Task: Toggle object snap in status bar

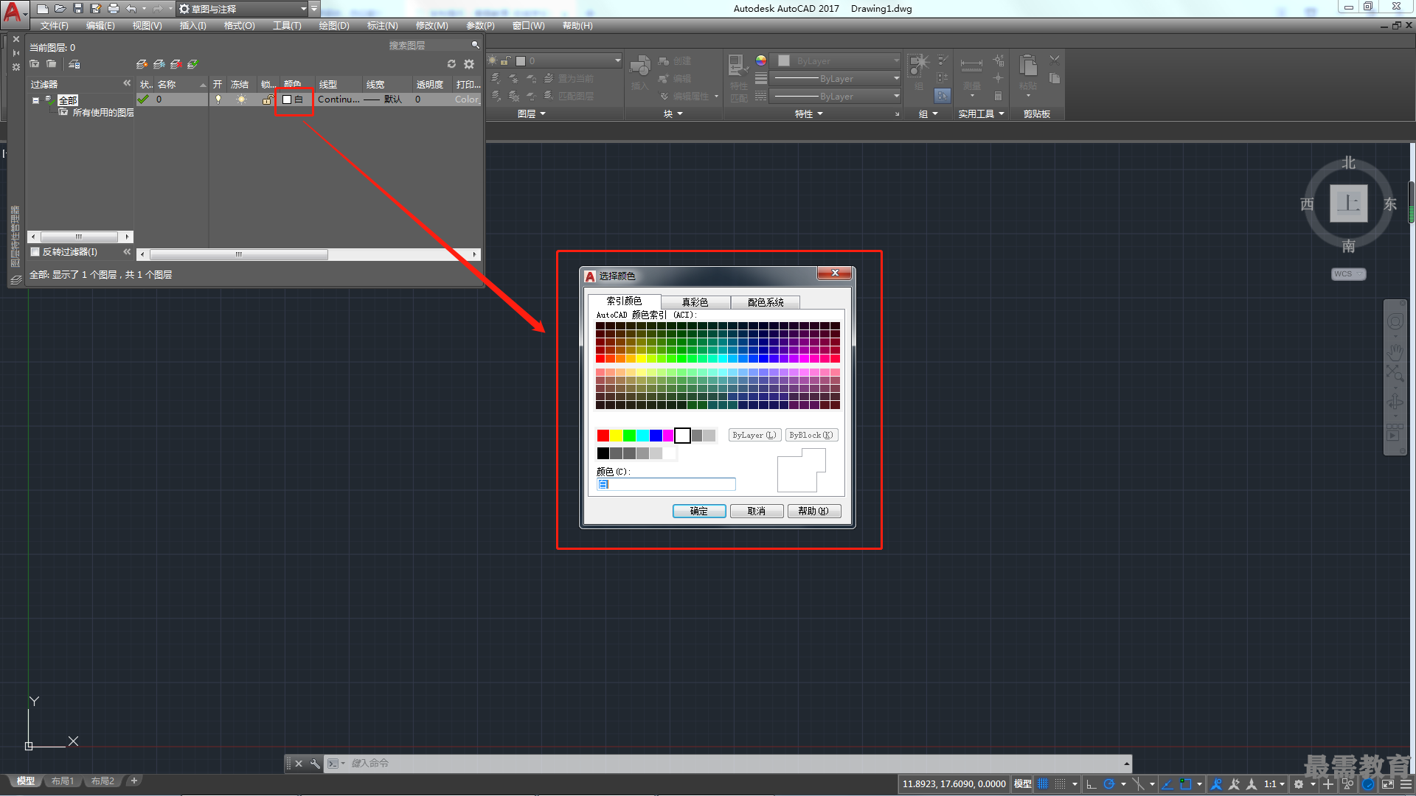Action: pyautogui.click(x=1186, y=784)
